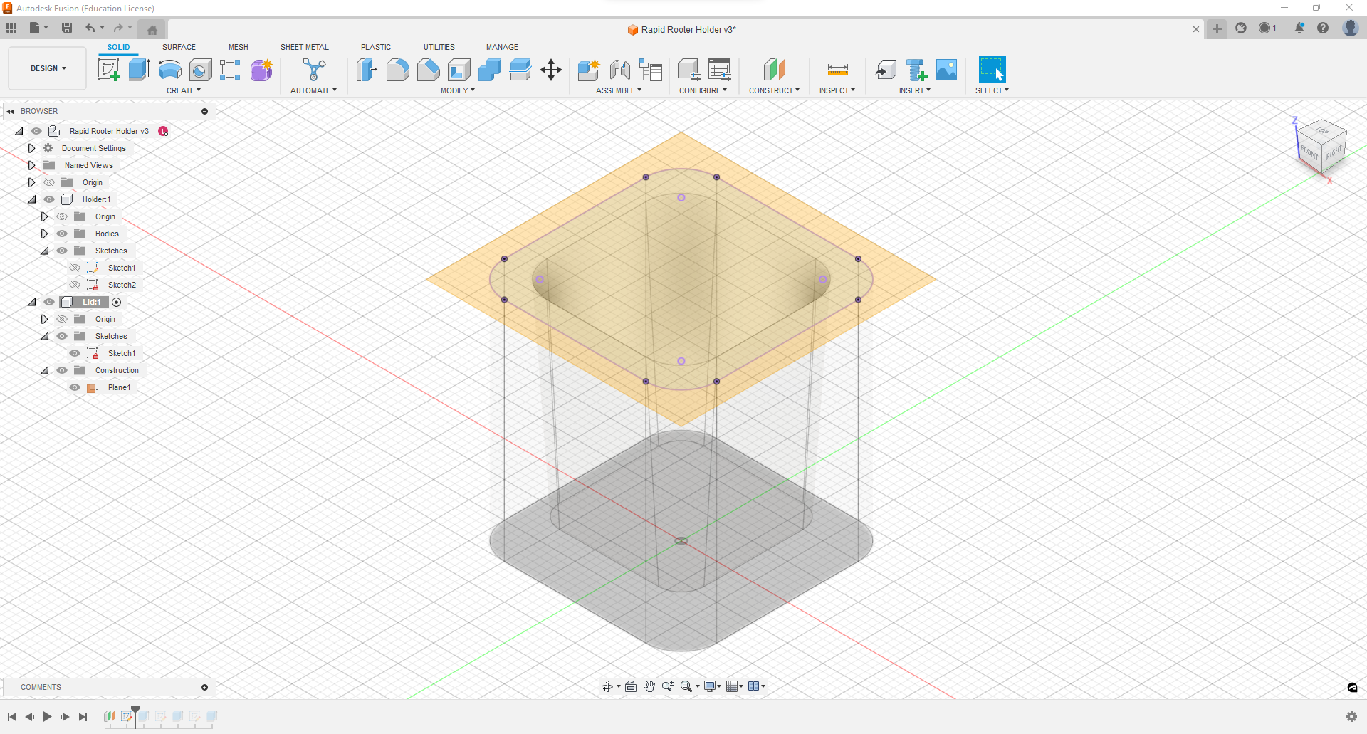Click the Orbit navigation tool
The width and height of the screenshot is (1367, 734).
(x=607, y=686)
